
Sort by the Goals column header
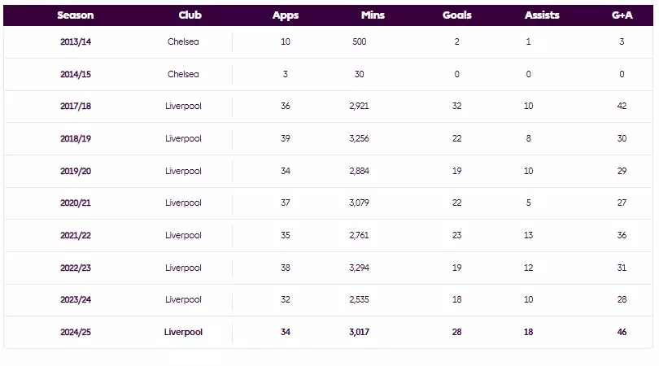click(457, 15)
